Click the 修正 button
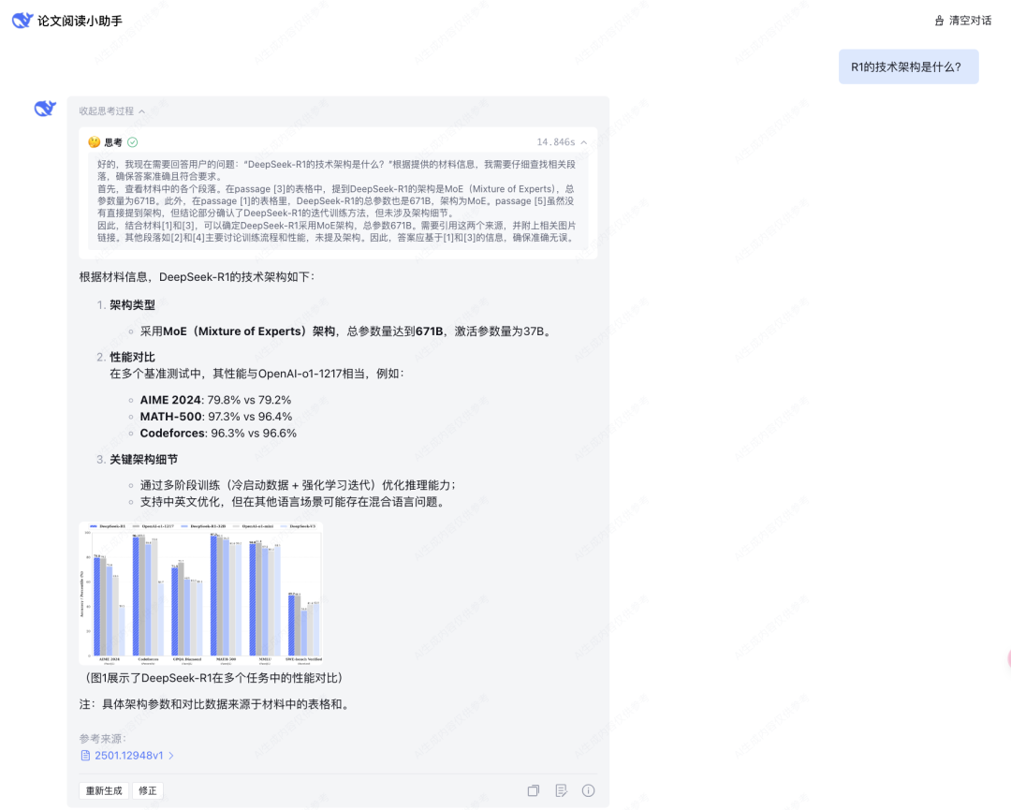This screenshot has width=1011, height=810. click(148, 790)
